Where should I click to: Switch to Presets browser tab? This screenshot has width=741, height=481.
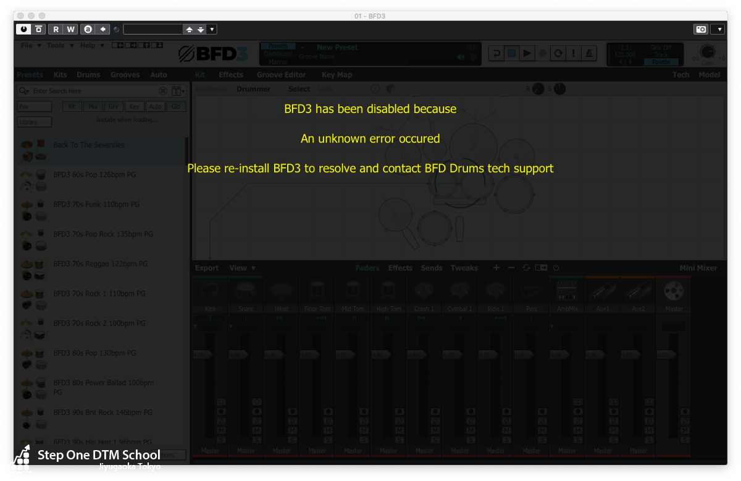click(30, 75)
